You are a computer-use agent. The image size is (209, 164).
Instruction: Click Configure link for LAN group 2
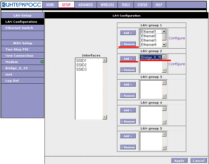click(x=177, y=64)
